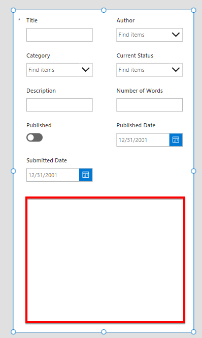The height and width of the screenshot is (338, 202).
Task: Select the left-middle resize handle of form
Action: (13, 171)
